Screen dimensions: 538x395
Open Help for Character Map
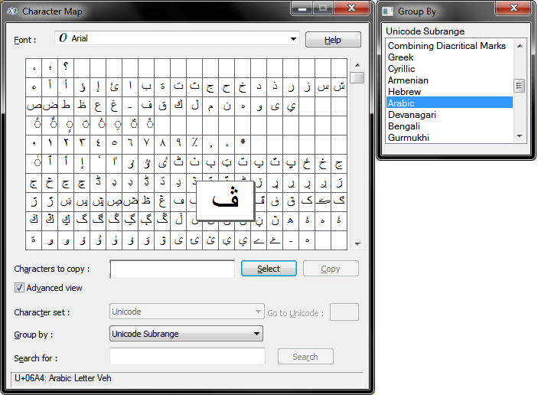(333, 40)
